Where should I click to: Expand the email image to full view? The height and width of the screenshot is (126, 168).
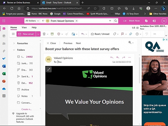pyautogui.click(x=49, y=69)
